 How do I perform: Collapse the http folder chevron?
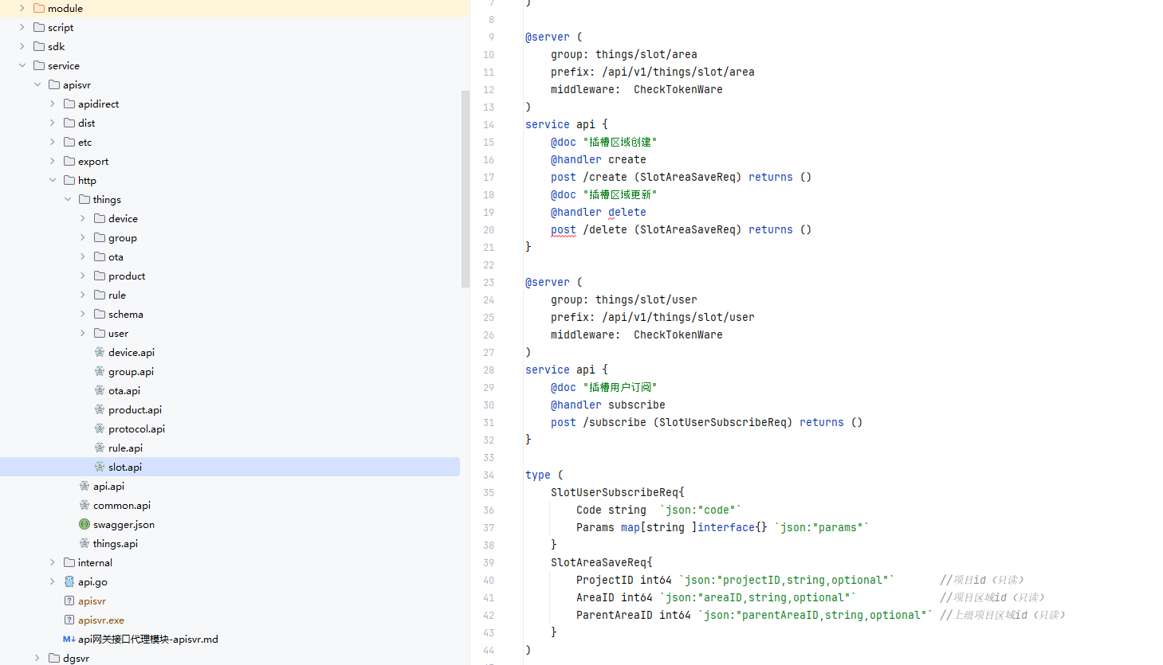[53, 181]
